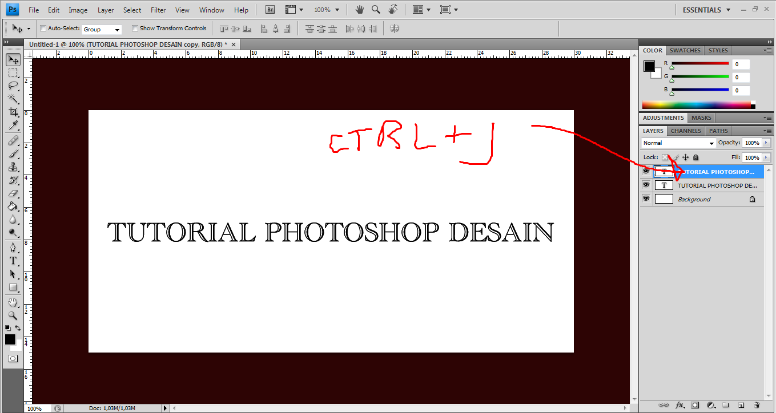Toggle the lock all padlock icon
Viewport: 776px width, 413px height.
(x=695, y=157)
